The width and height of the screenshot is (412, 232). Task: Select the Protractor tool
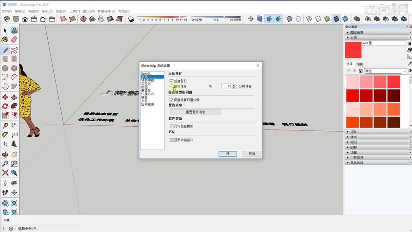[x=5, y=135]
